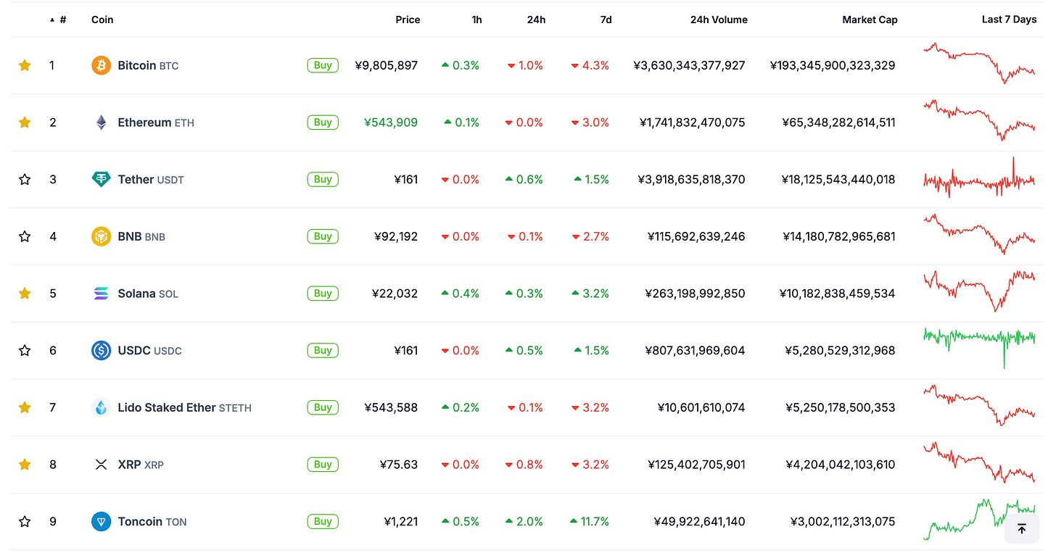Unstar XRP in the favorites column

click(x=25, y=465)
